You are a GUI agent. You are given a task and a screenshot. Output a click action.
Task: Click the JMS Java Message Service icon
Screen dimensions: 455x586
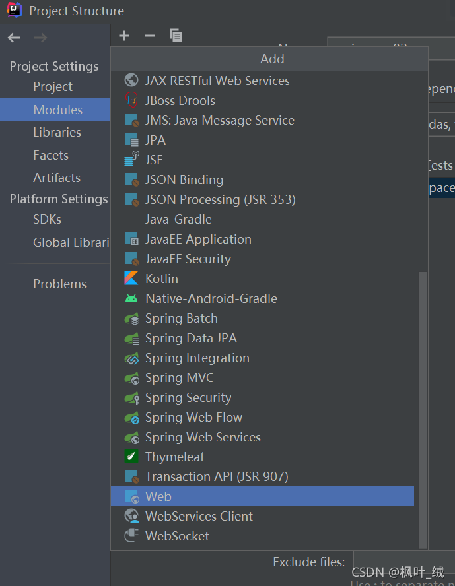tap(131, 120)
